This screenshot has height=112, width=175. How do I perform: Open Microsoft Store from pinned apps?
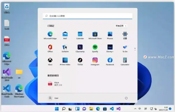[x=95, y=35]
